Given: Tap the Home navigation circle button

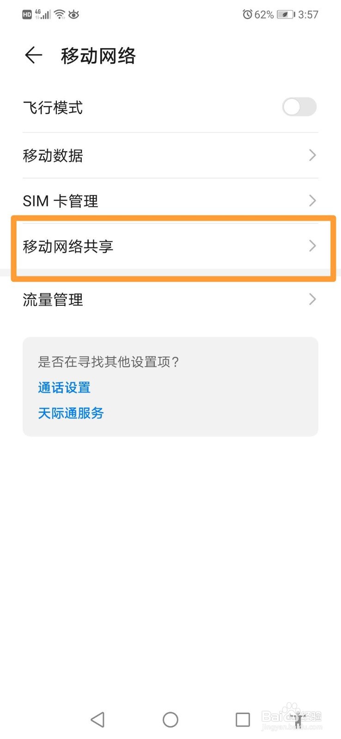Looking at the screenshot, I should click(170, 719).
